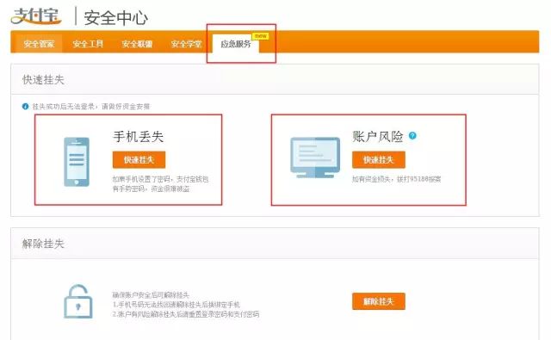Image resolution: width=551 pixels, height=340 pixels.
Task: Click the new badge on 应急服务
Action: click(x=260, y=36)
